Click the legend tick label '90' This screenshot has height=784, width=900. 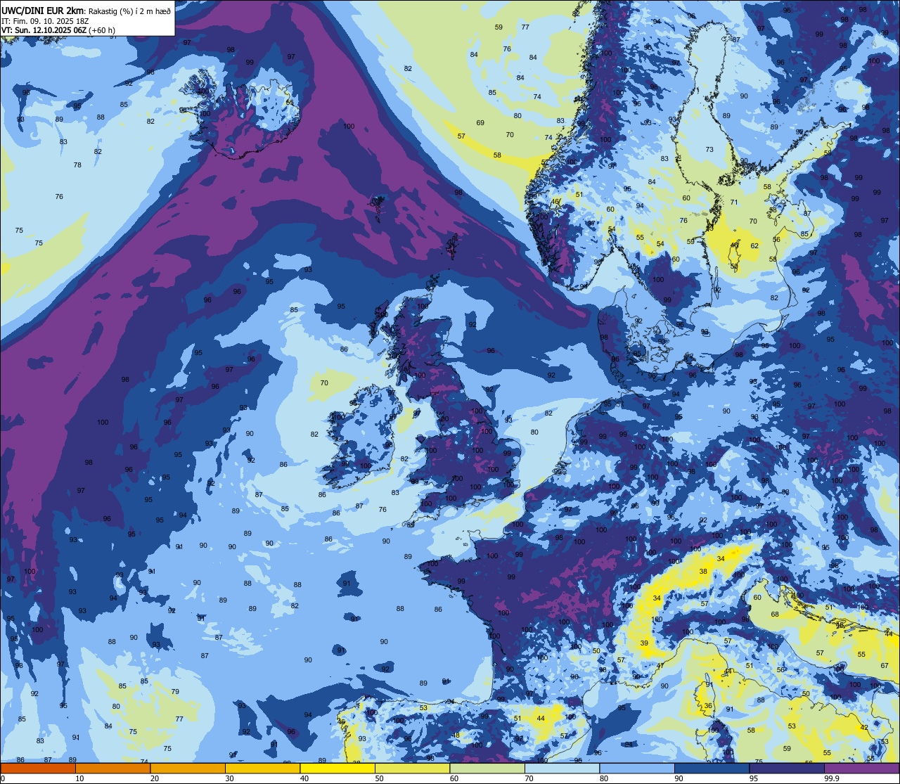point(679,778)
